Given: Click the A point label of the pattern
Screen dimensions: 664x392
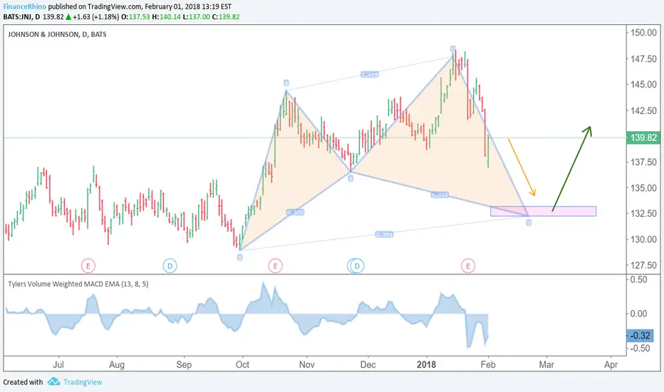Looking at the screenshot, I should [286, 83].
